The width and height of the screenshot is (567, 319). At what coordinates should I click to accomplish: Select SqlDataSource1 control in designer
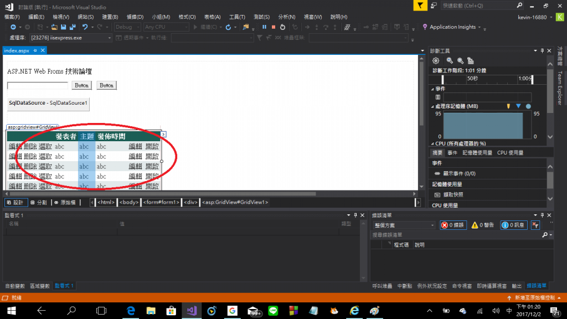[48, 104]
